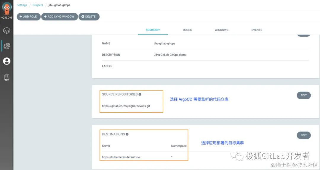
Task: Switch to the Roles tab
Action: 187,30
